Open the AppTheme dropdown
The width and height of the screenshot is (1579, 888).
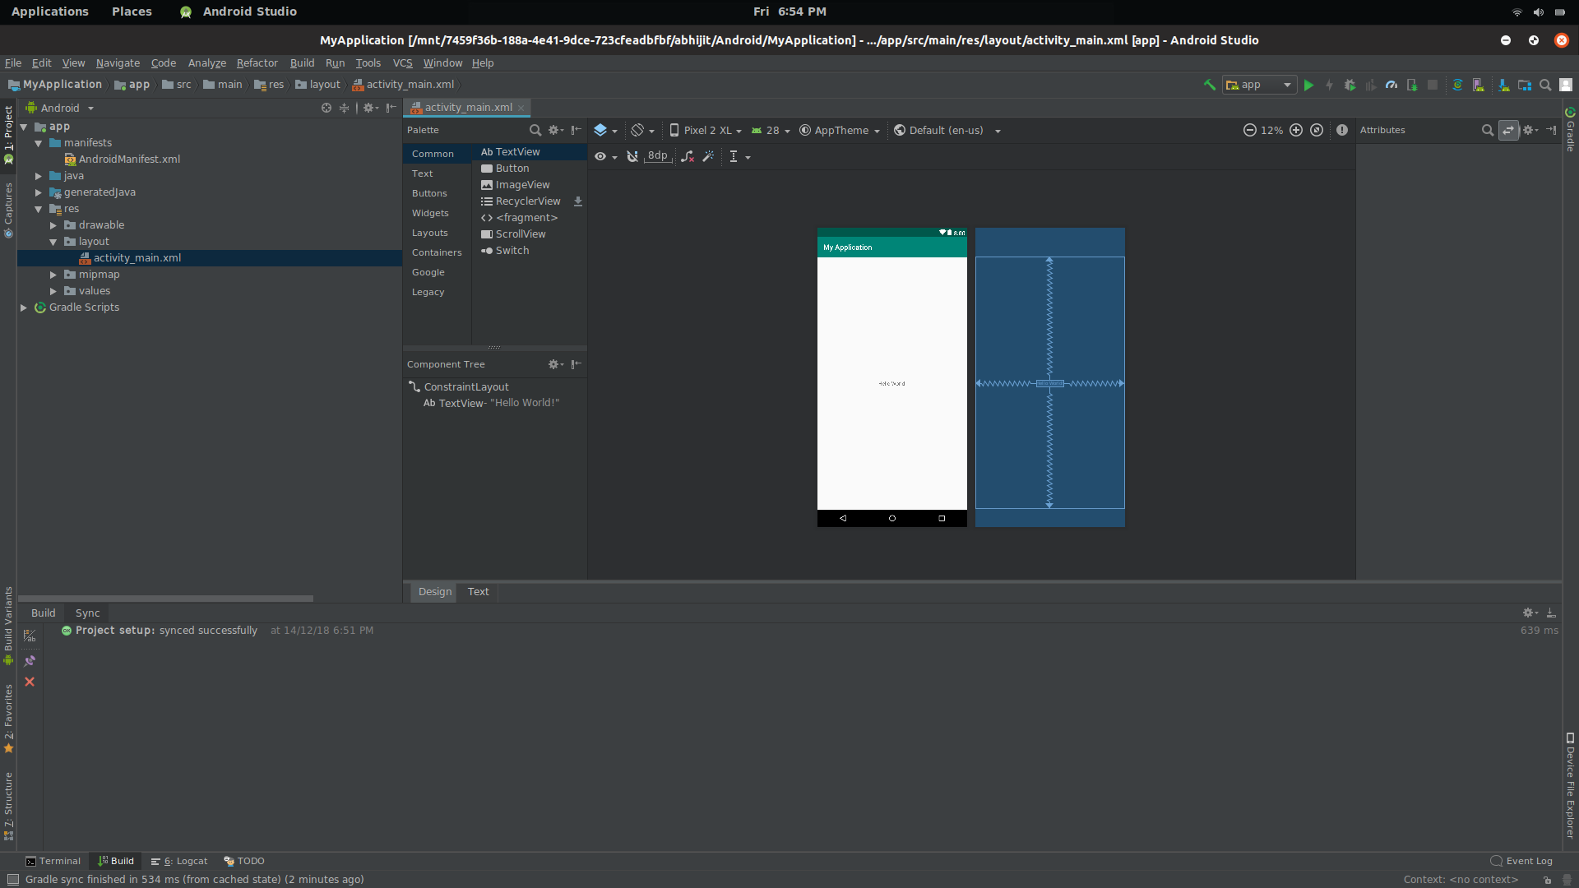(840, 130)
